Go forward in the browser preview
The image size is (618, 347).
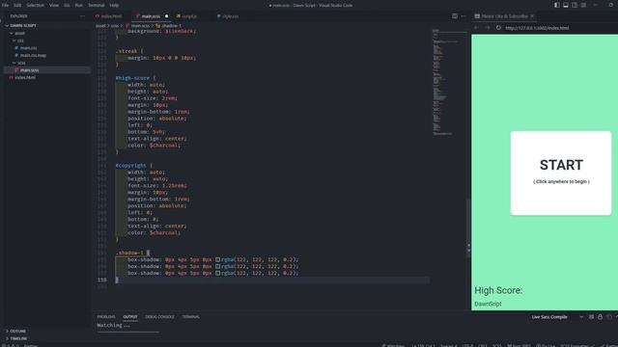click(x=488, y=28)
